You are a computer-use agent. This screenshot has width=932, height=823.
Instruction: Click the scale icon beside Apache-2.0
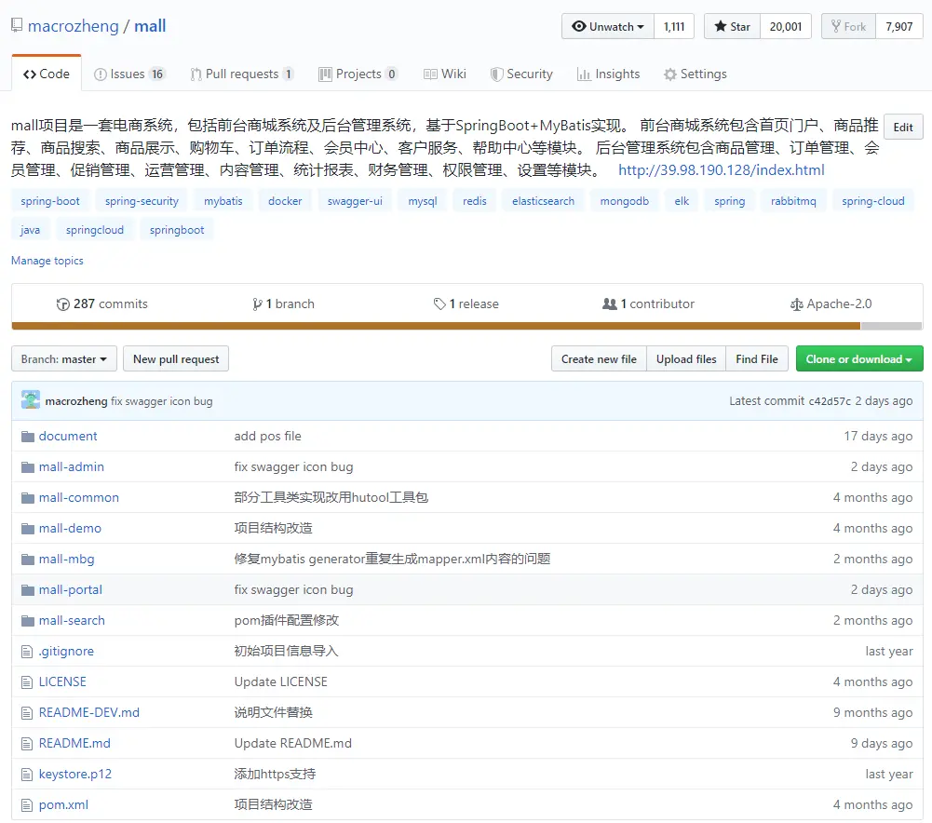pos(796,304)
